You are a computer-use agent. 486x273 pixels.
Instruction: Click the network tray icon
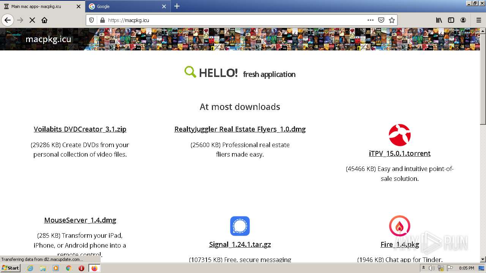click(x=441, y=268)
